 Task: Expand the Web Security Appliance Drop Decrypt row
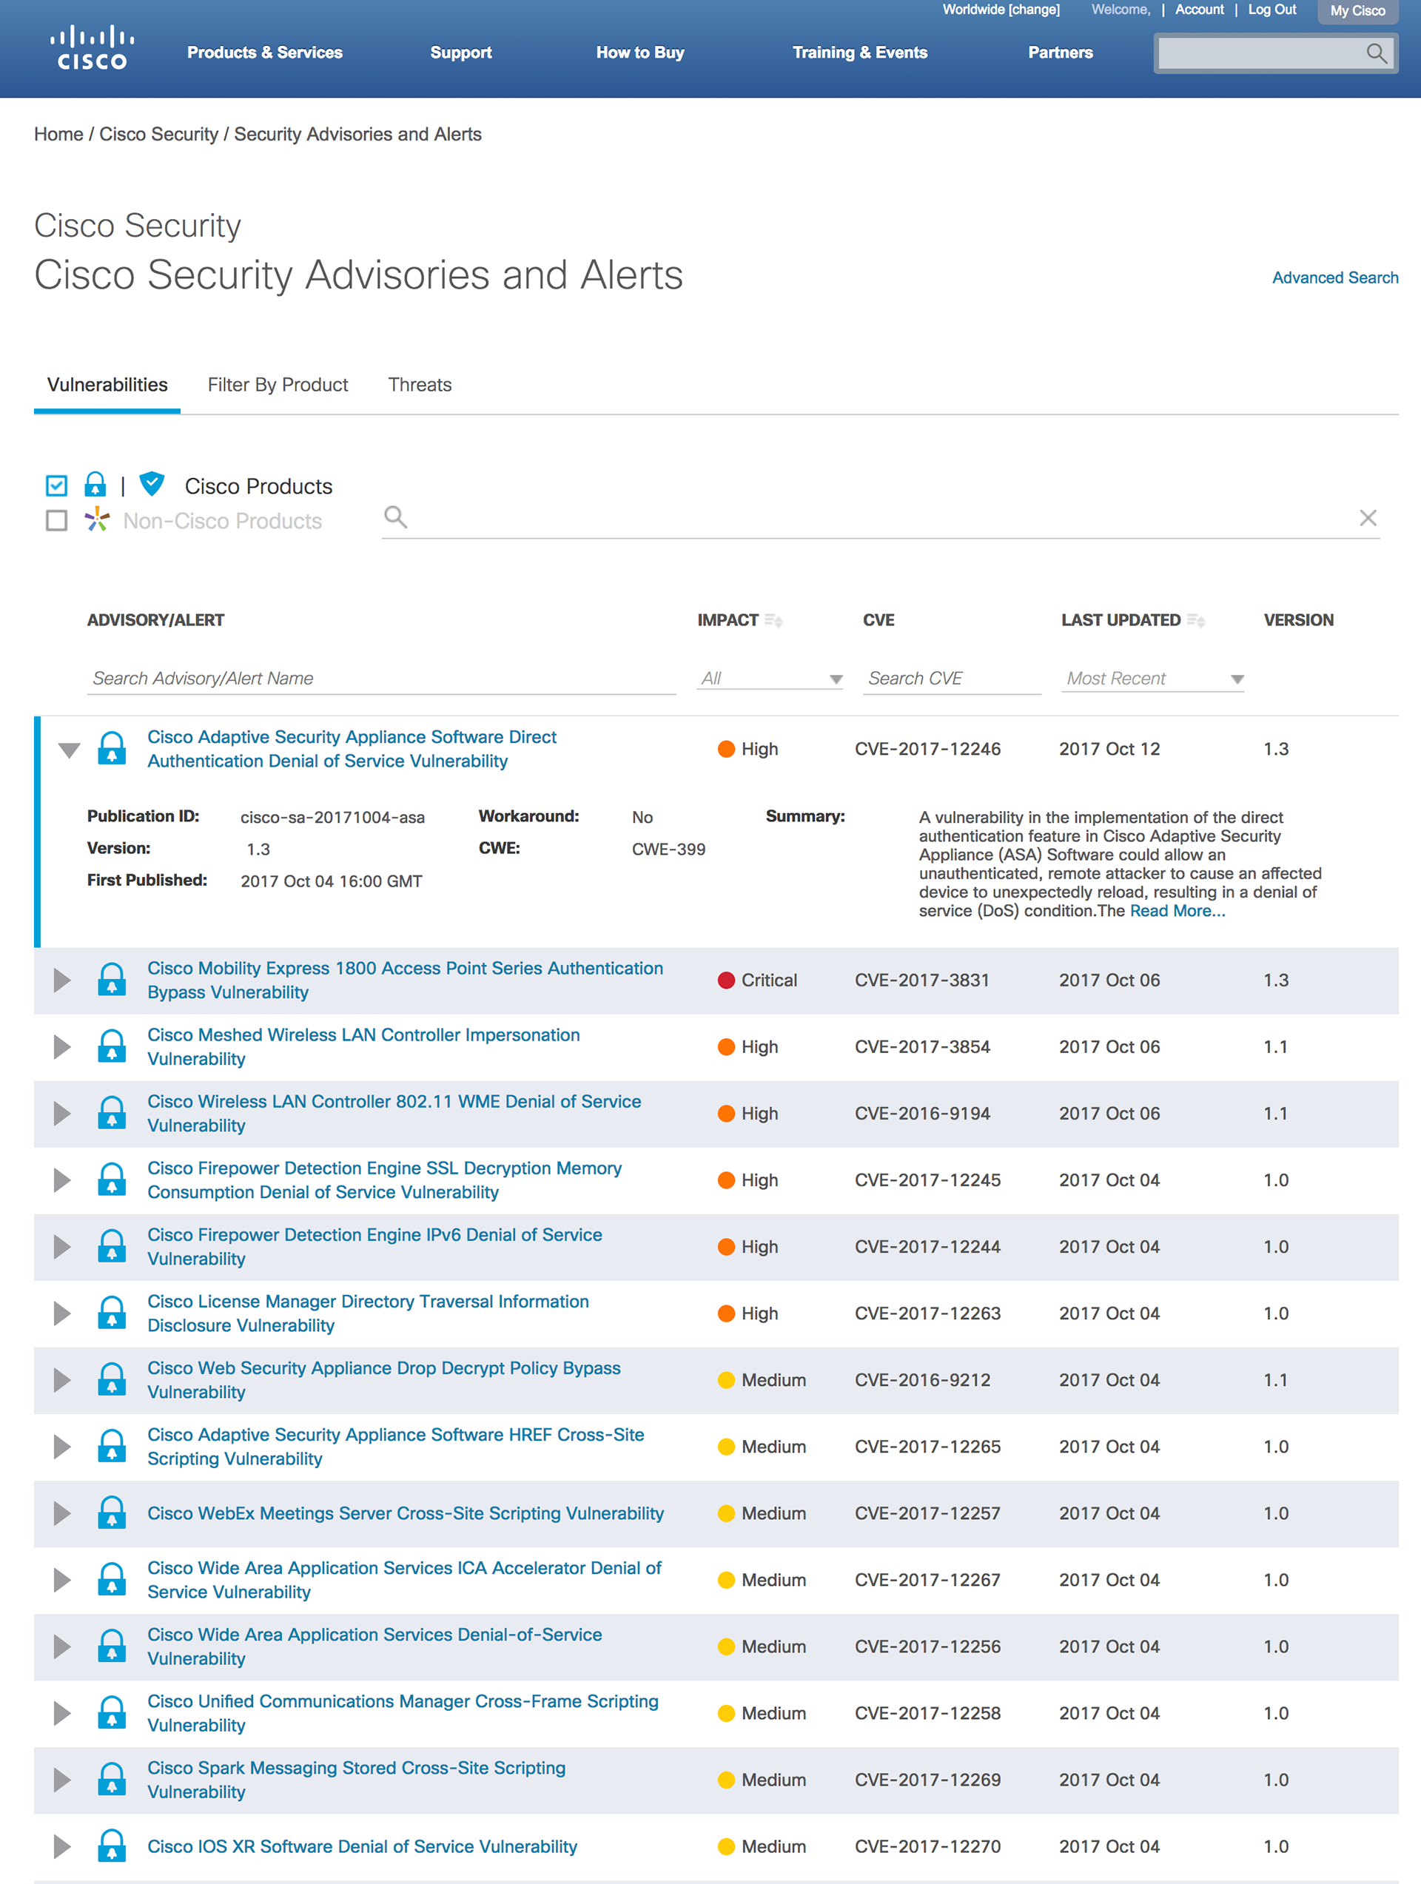[62, 1380]
